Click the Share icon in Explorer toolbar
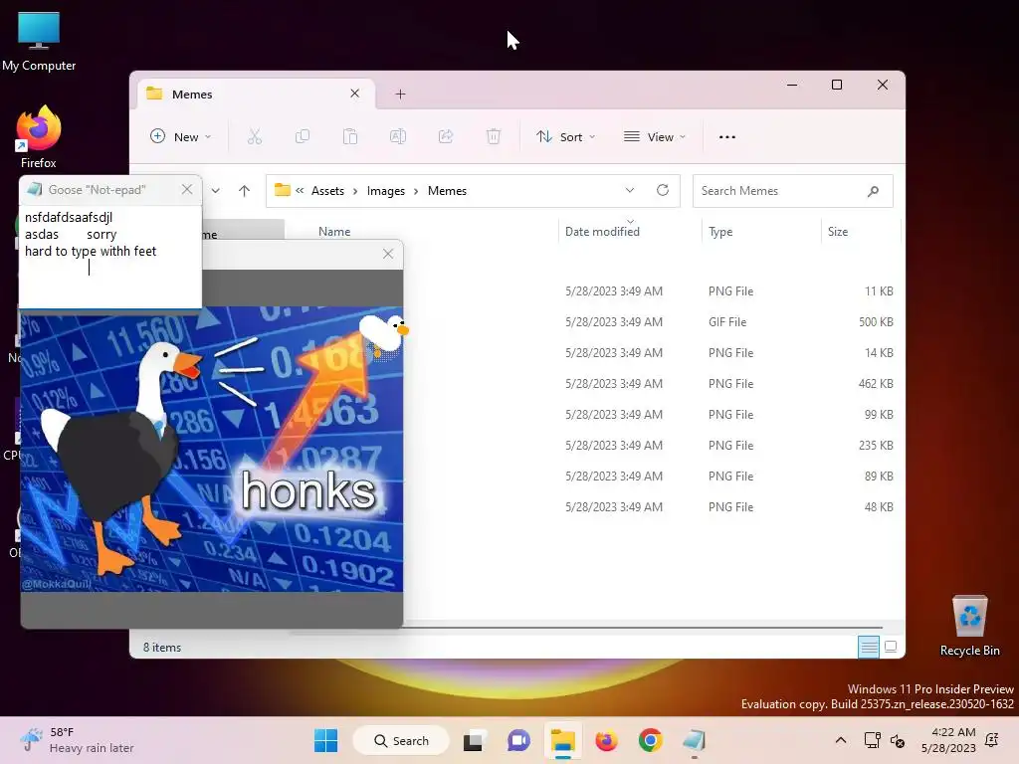This screenshot has width=1019, height=764. [x=446, y=137]
